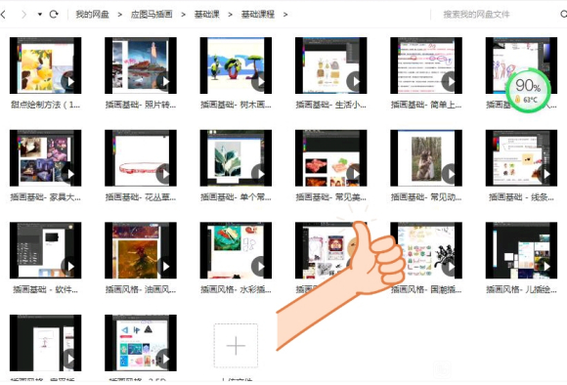The width and height of the screenshot is (567, 385).
Task: Click the search magnifier icon
Action: [564, 15]
